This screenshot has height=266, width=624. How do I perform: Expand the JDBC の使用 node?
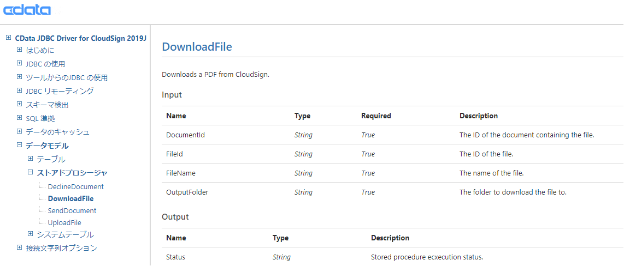19,64
